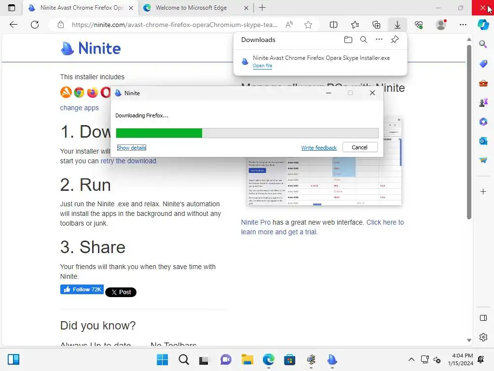Click the green download progress bar

(159, 133)
